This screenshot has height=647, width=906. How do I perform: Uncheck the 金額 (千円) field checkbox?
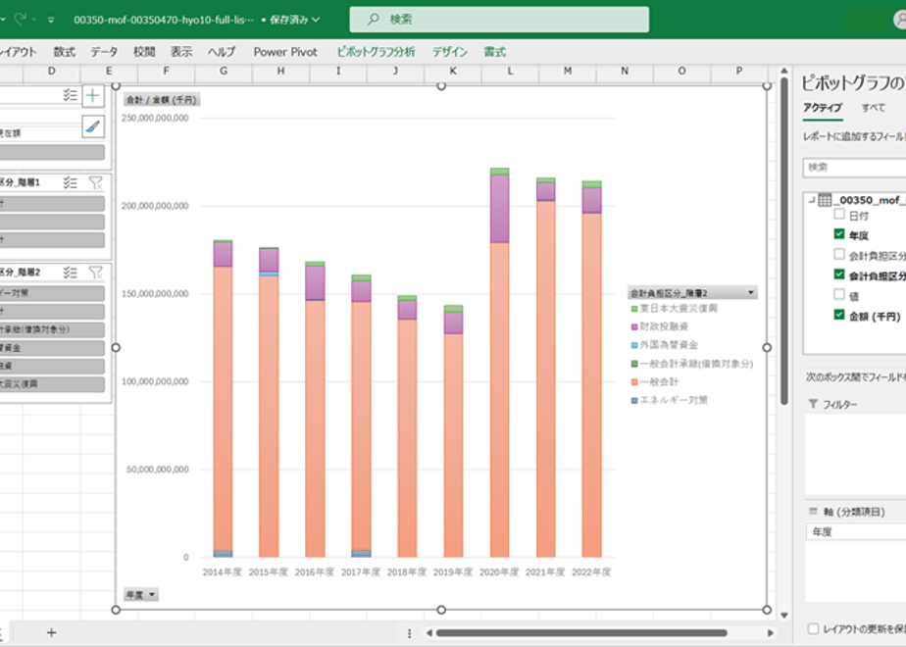(839, 315)
